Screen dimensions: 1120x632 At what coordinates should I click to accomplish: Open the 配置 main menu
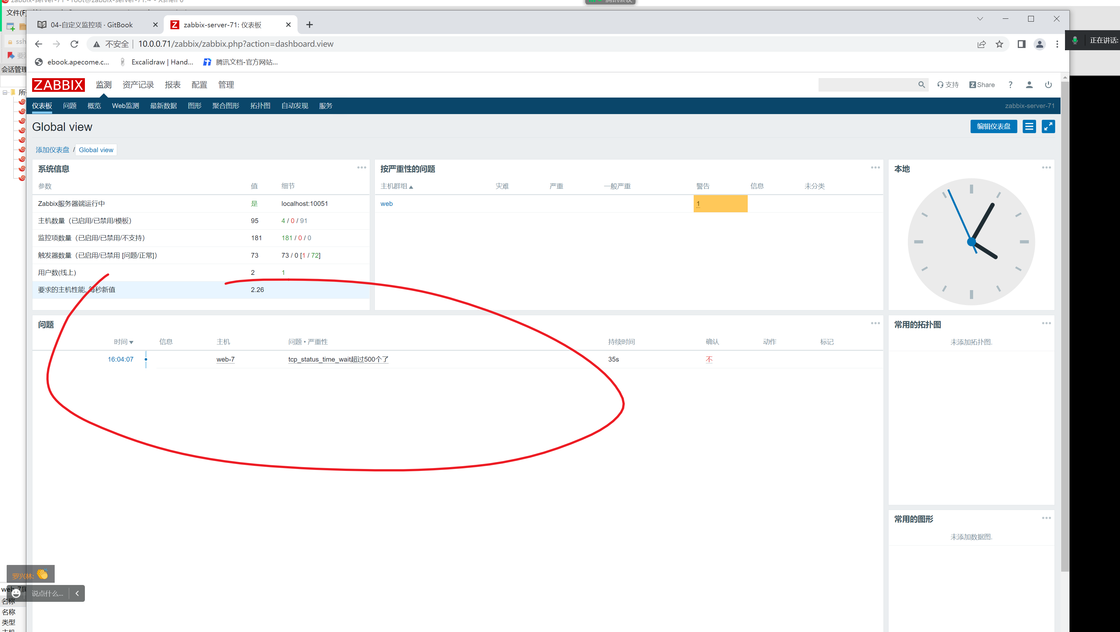coord(199,85)
